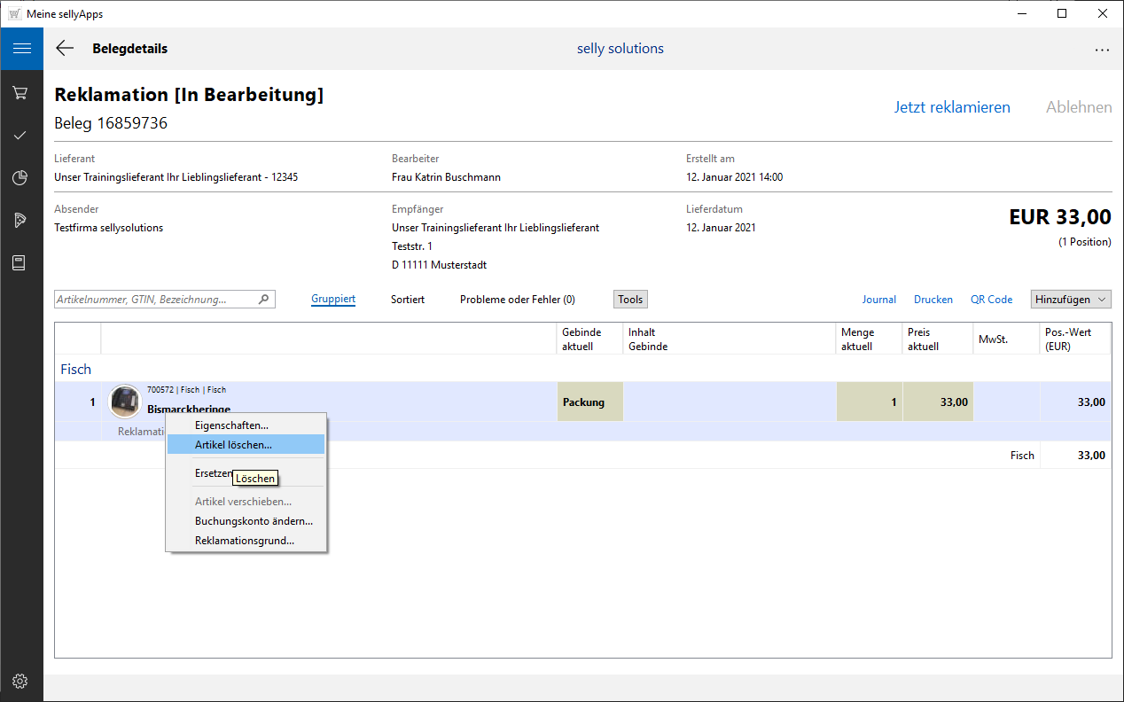Click the shopping cart sidebar icon

click(x=20, y=92)
